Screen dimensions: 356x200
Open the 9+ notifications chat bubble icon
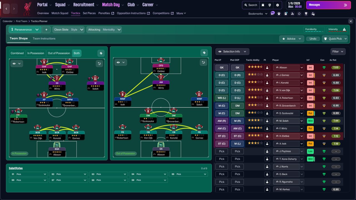click(273, 13)
